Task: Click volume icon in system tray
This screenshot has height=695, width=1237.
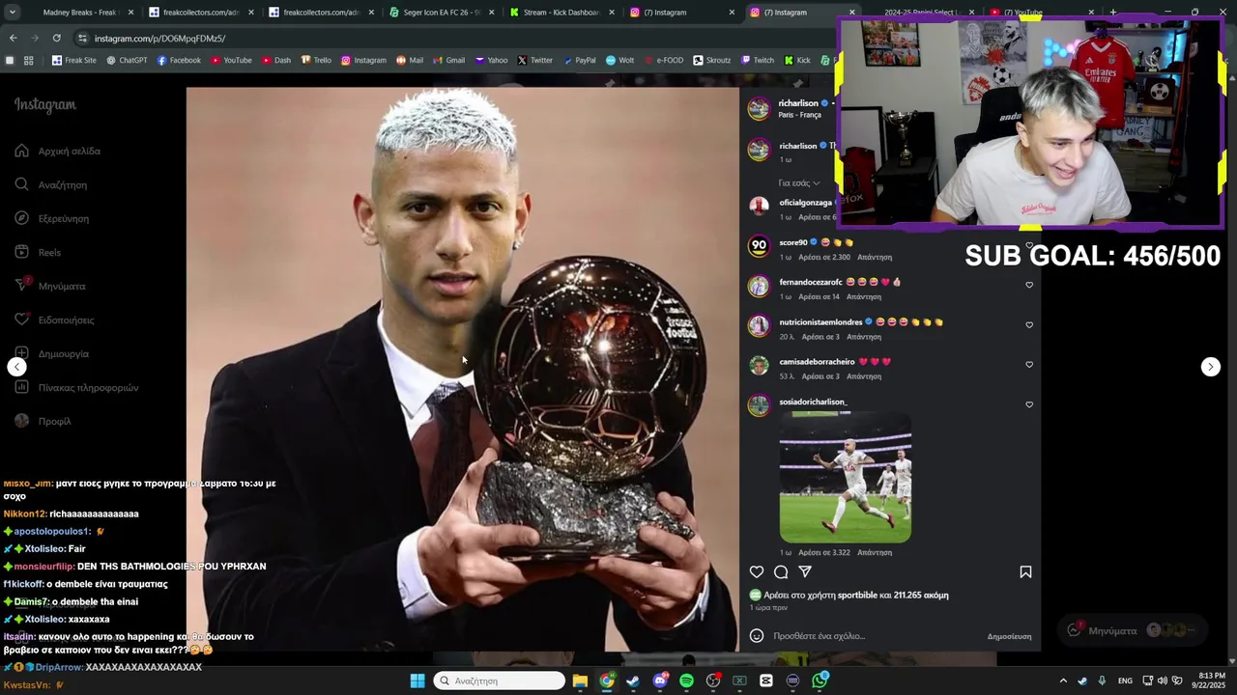Action: pyautogui.click(x=1163, y=681)
